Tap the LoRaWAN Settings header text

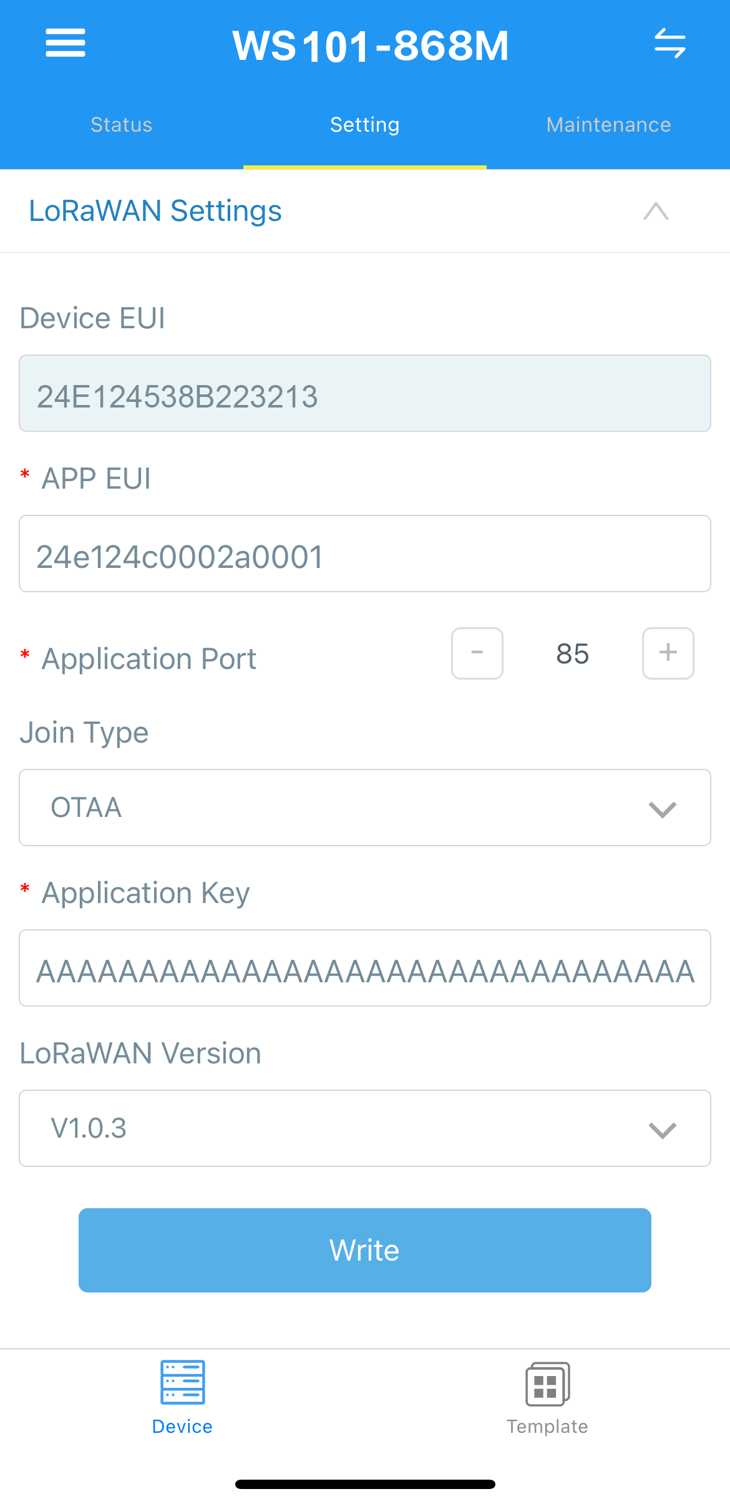click(155, 211)
